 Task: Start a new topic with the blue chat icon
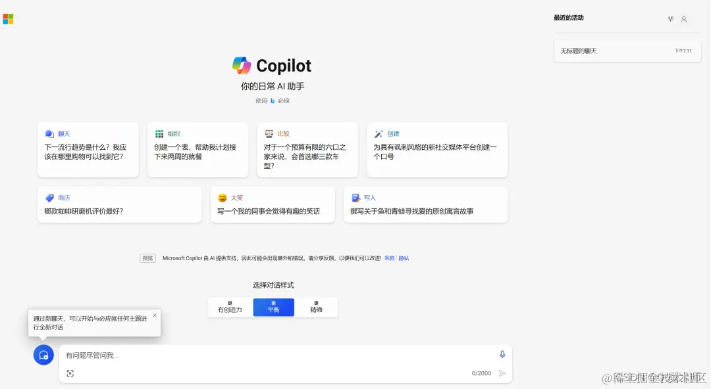coord(43,355)
